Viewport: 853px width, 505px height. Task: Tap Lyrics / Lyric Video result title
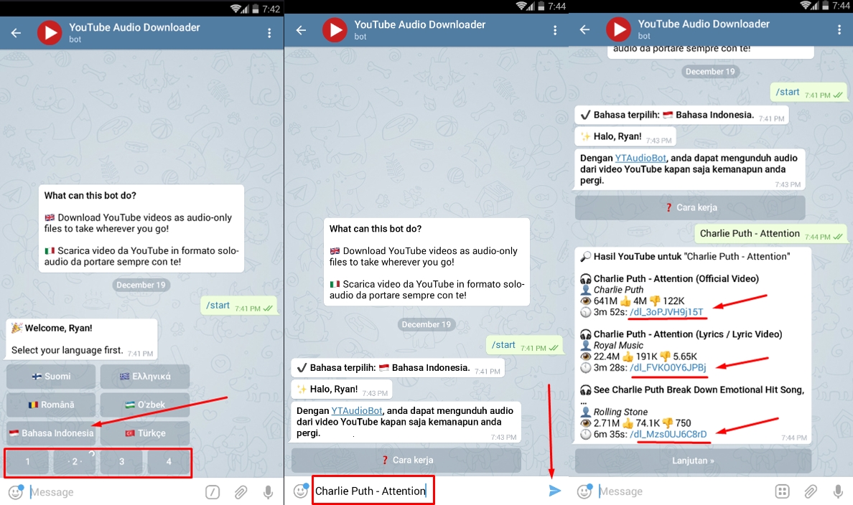pos(688,334)
